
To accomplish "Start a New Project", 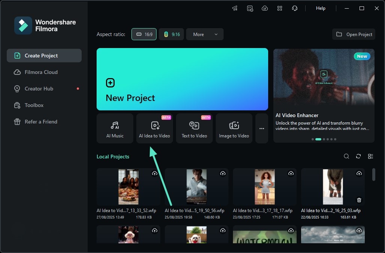I will coord(182,79).
